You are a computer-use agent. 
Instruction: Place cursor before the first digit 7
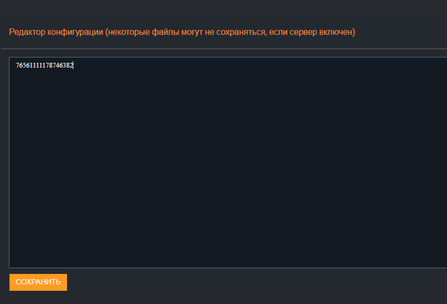(16, 65)
